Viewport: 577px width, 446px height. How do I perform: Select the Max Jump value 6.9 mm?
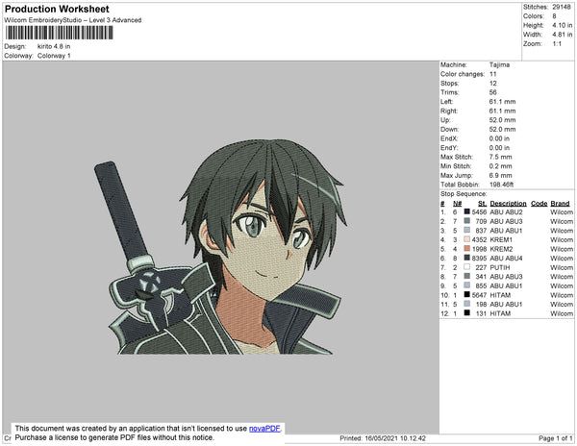500,175
